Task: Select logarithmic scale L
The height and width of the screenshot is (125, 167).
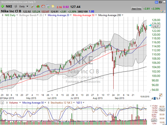Action: [155, 99]
